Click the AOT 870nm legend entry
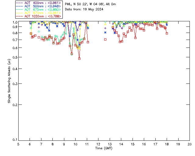The image size is (195, 156). [x=38, y=13]
